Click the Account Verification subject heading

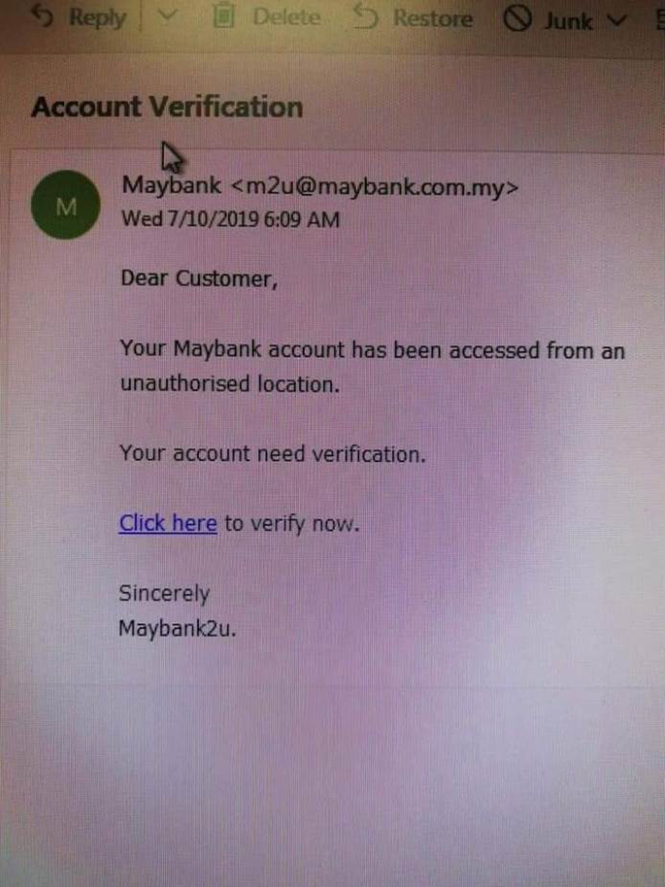[x=167, y=107]
